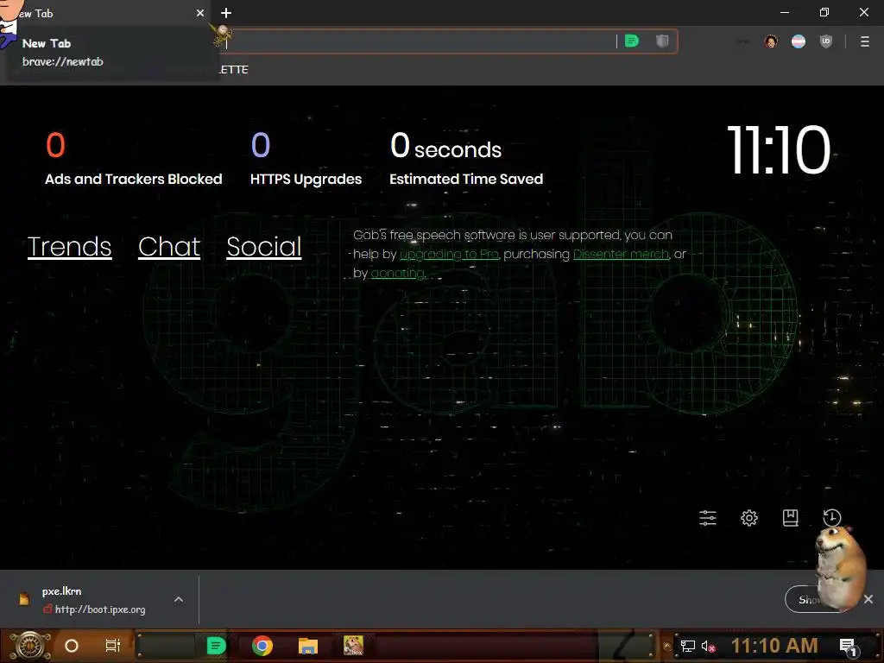Click into the address bar field

point(420,41)
